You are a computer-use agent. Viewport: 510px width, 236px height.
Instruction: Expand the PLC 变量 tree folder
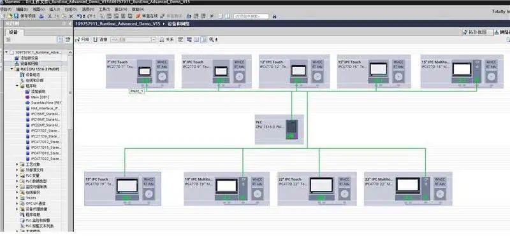pos(17,176)
